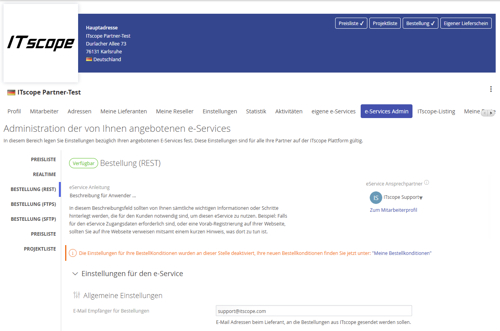The width and height of the screenshot is (500, 331).
Task: Click the ITscope company logo
Action: [x=41, y=43]
